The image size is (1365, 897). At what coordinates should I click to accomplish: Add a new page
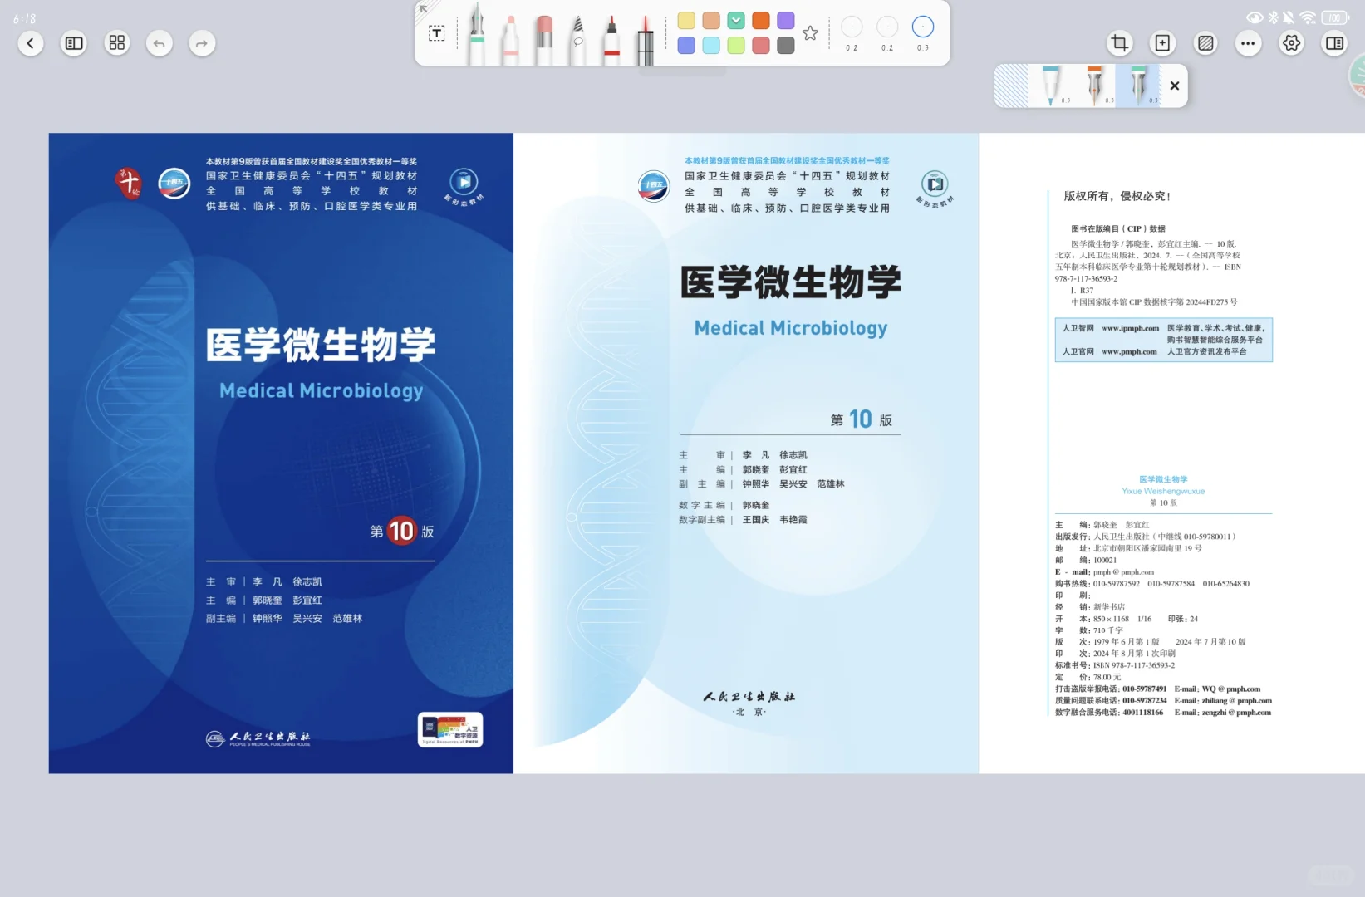click(x=1162, y=43)
